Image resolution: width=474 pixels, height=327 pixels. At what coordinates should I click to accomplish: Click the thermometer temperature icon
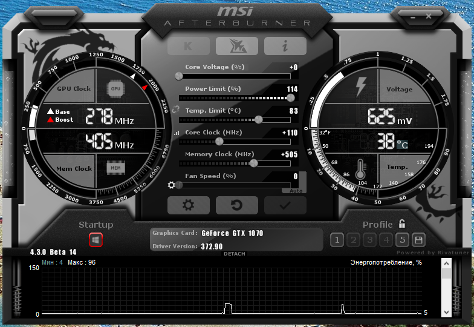[360, 170]
